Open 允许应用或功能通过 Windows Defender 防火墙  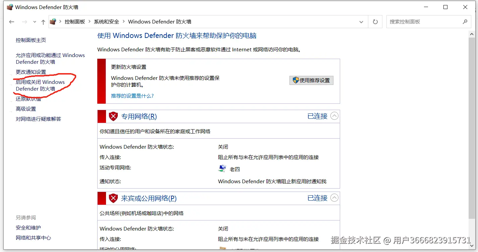click(50, 58)
